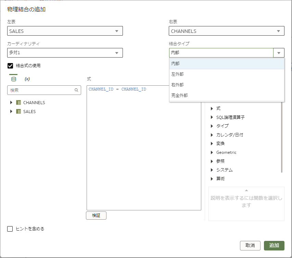Click the 取消 cancel button
The width and height of the screenshot is (292, 258).
[x=250, y=246]
